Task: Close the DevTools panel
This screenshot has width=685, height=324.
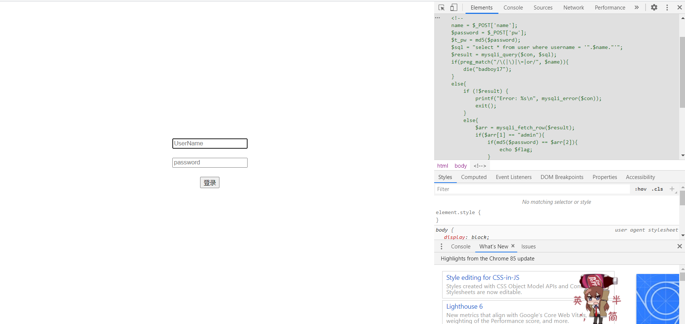Action: [x=680, y=7]
